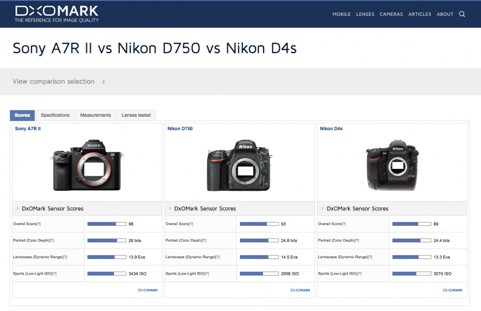The width and height of the screenshot is (481, 311).
Task: Select the Lenses tested tab
Action: [x=136, y=115]
